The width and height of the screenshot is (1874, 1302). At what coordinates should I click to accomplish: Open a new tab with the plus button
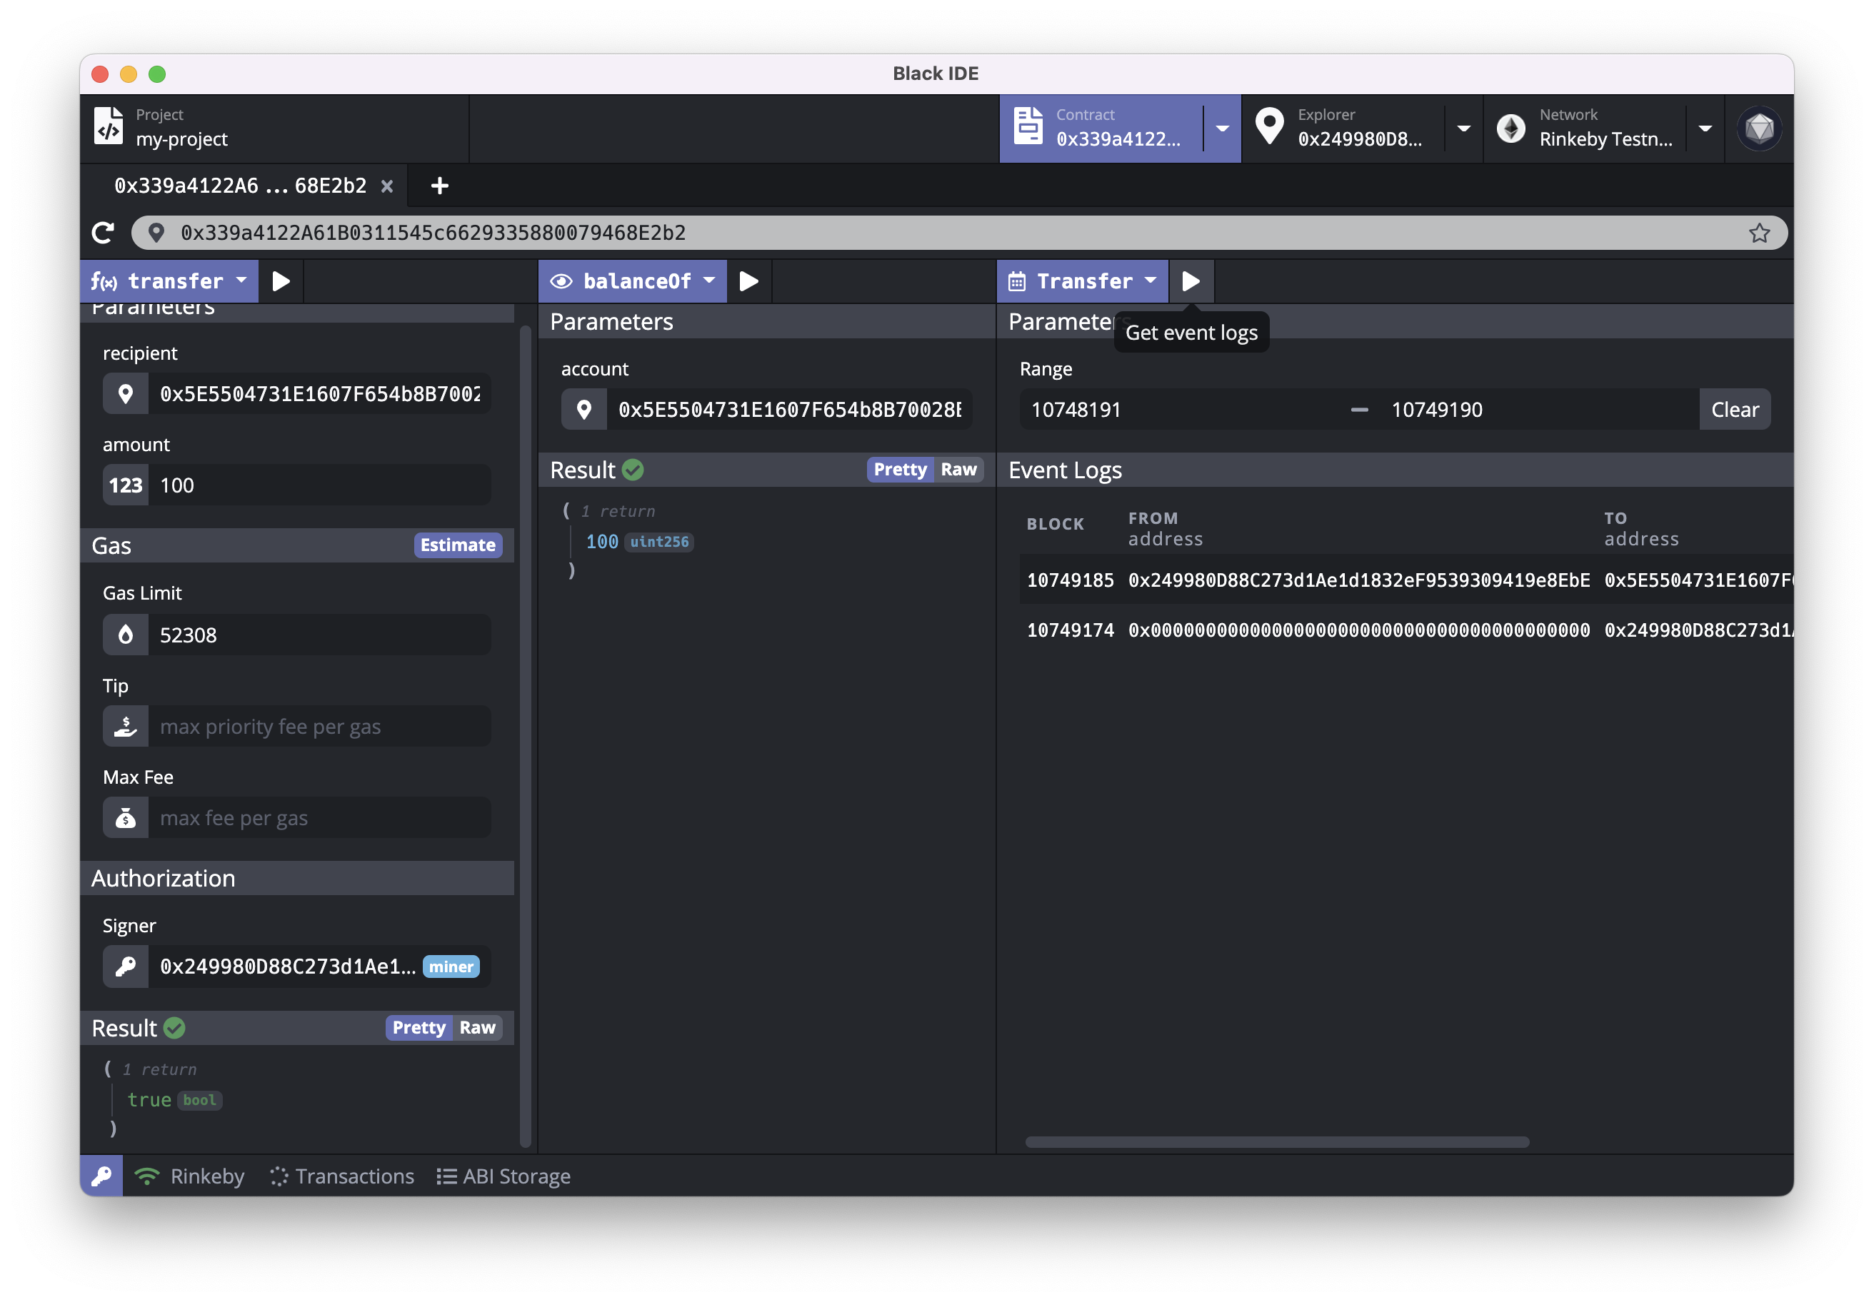(x=440, y=186)
